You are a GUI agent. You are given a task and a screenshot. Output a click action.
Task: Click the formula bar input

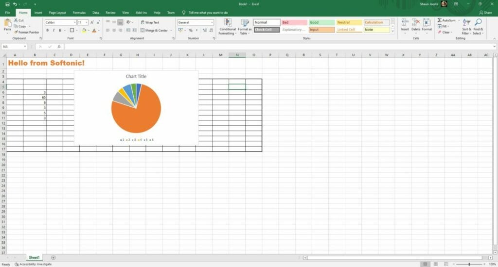pyautogui.click(x=279, y=47)
